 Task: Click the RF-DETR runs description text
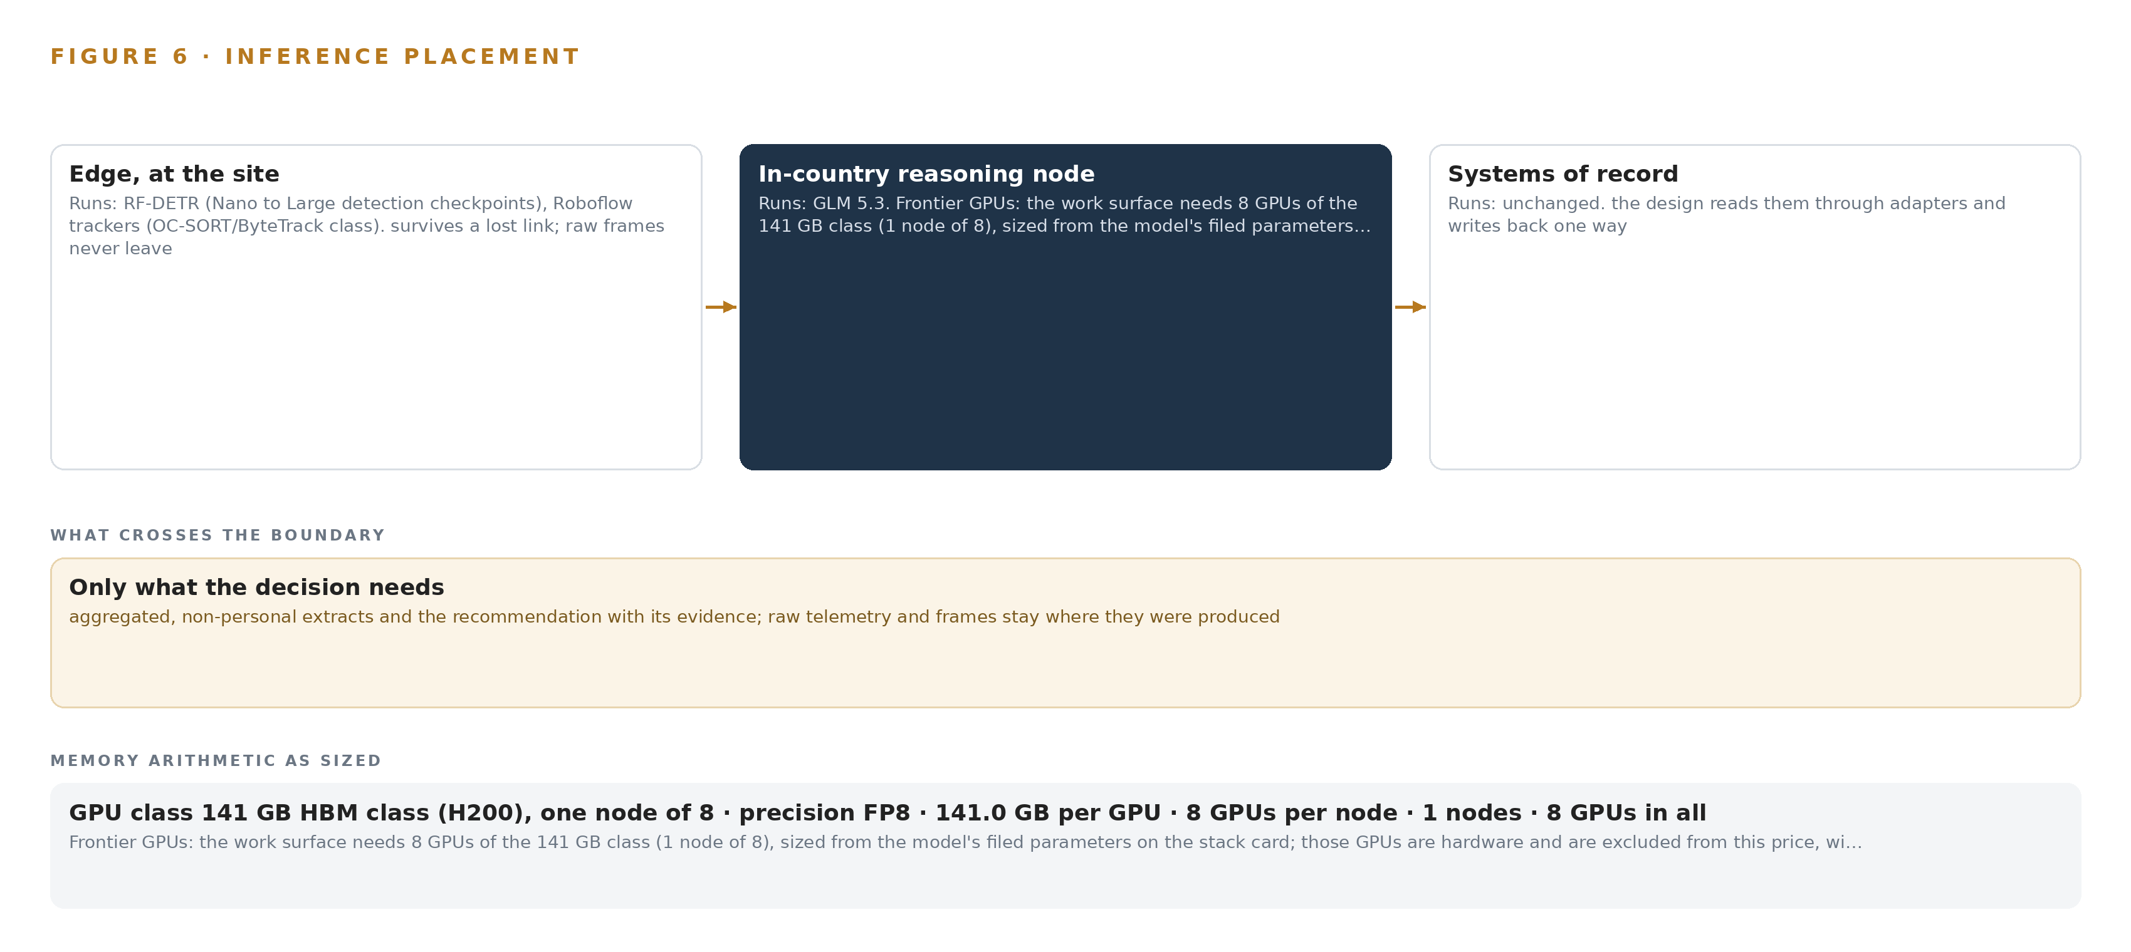click(367, 225)
